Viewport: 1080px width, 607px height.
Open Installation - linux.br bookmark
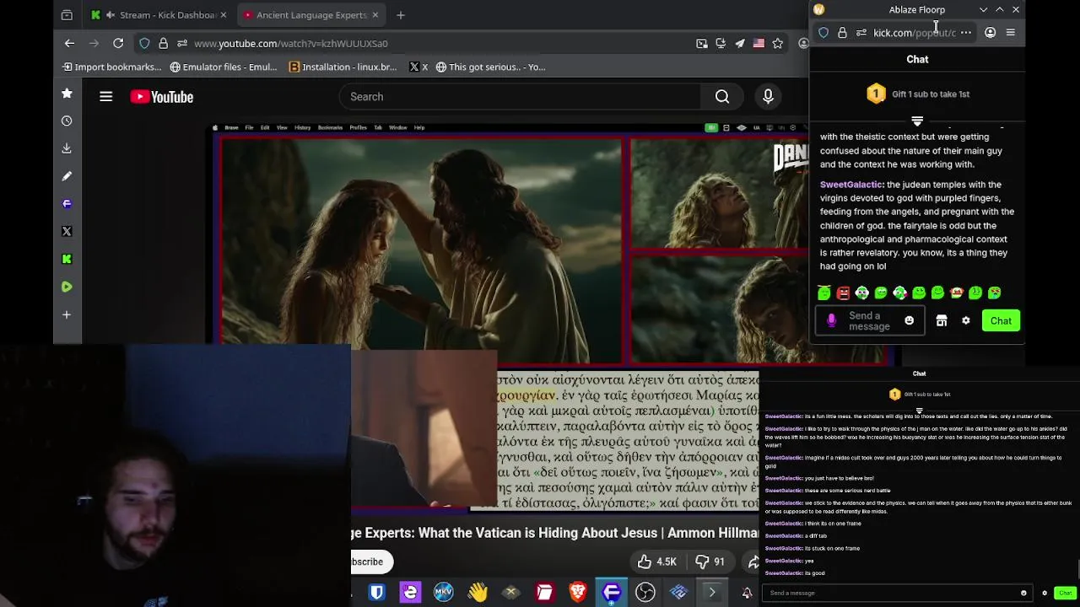(x=343, y=67)
